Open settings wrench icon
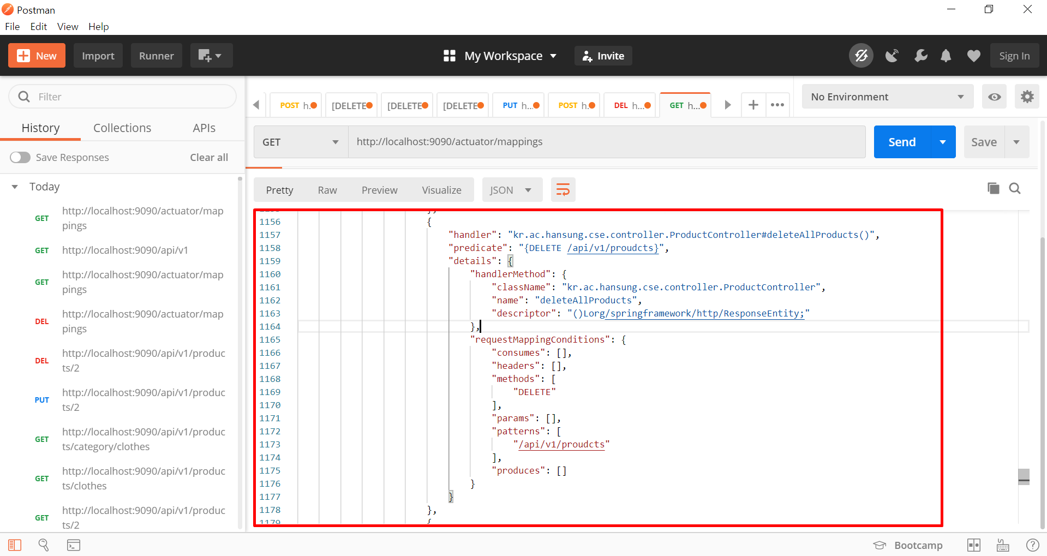The image size is (1047, 556). (920, 56)
